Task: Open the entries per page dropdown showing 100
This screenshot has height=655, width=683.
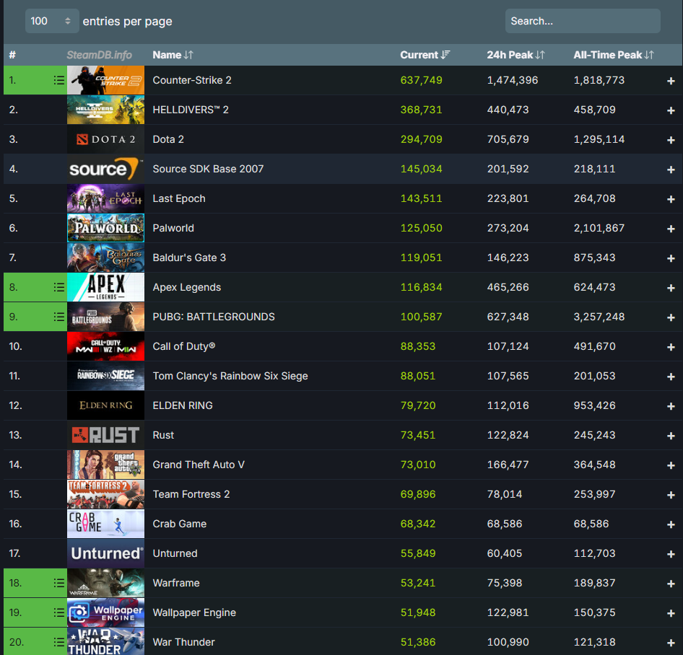Action: click(x=51, y=21)
